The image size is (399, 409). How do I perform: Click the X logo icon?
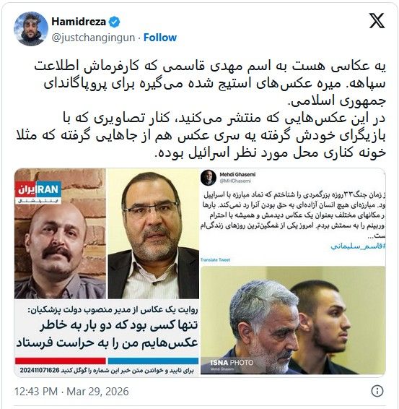tap(377, 21)
